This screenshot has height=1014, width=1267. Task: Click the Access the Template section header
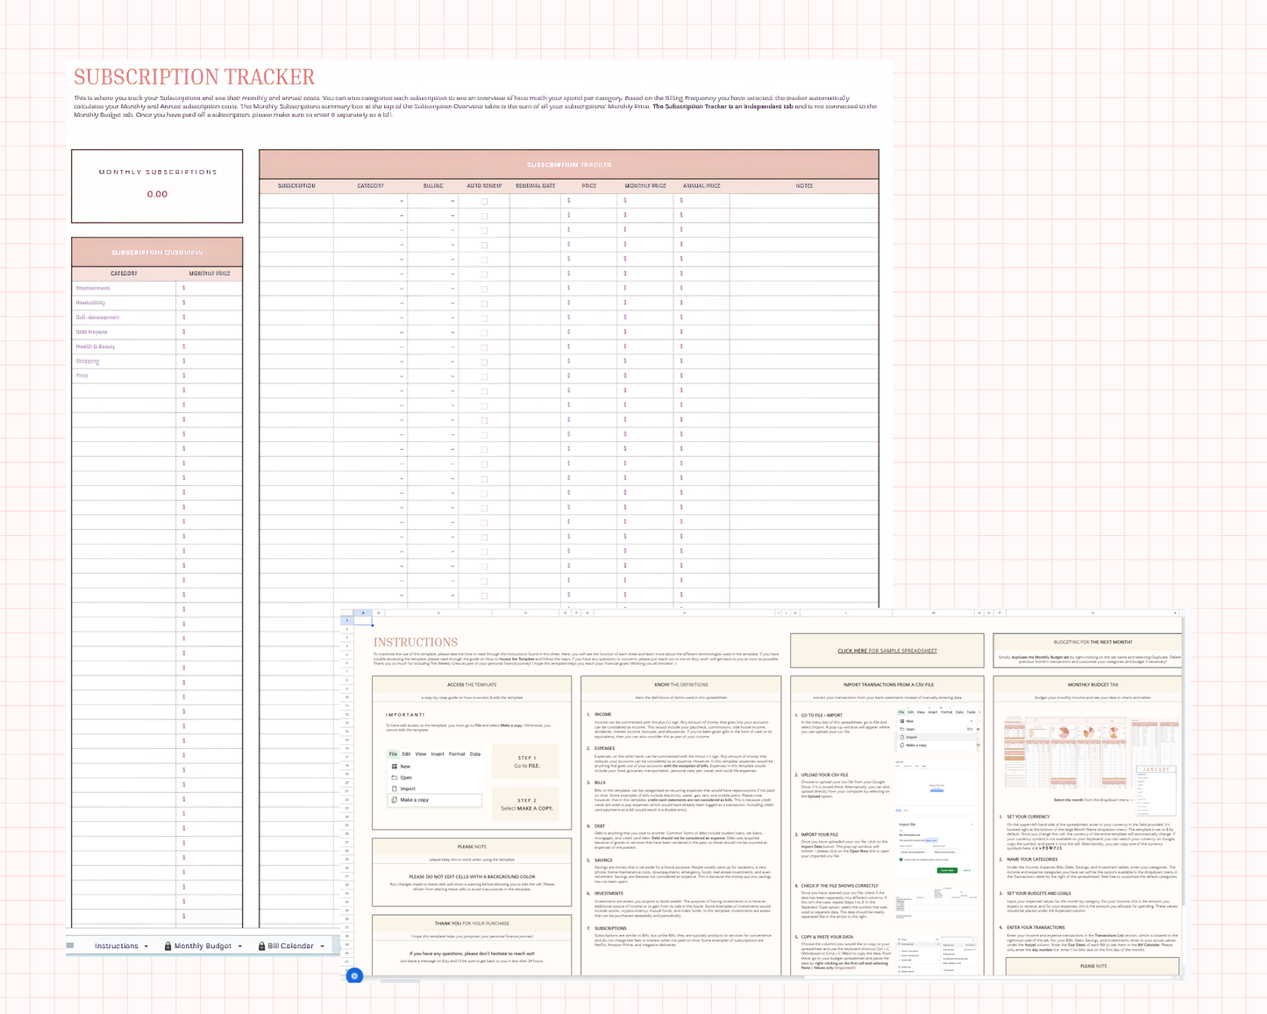(x=472, y=684)
